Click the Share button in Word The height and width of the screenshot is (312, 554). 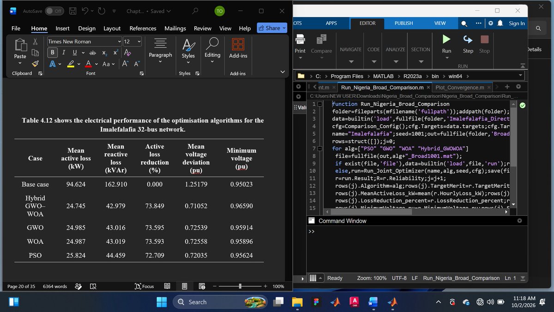(272, 28)
